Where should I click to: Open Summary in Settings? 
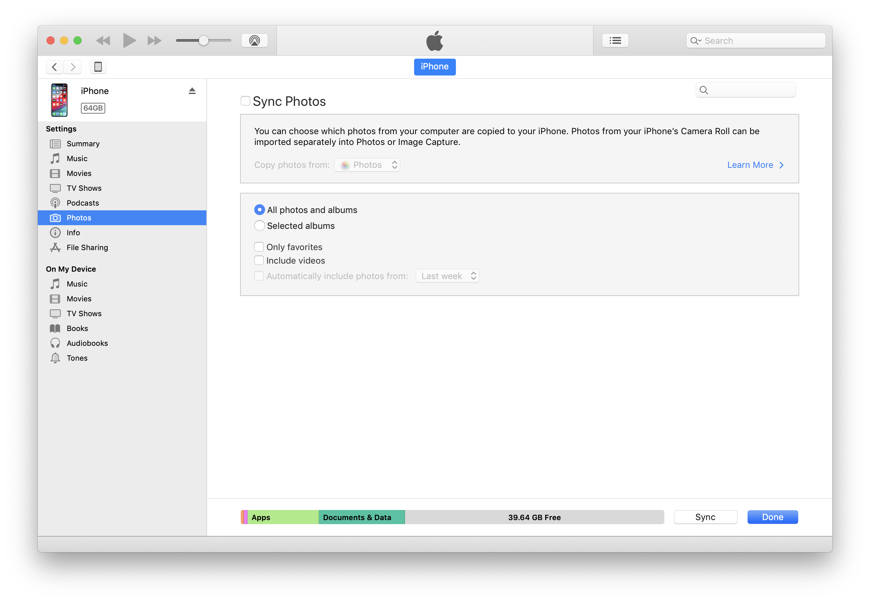tap(122, 144)
